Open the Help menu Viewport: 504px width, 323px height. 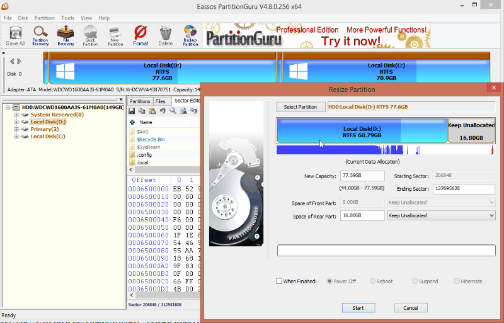[x=104, y=18]
